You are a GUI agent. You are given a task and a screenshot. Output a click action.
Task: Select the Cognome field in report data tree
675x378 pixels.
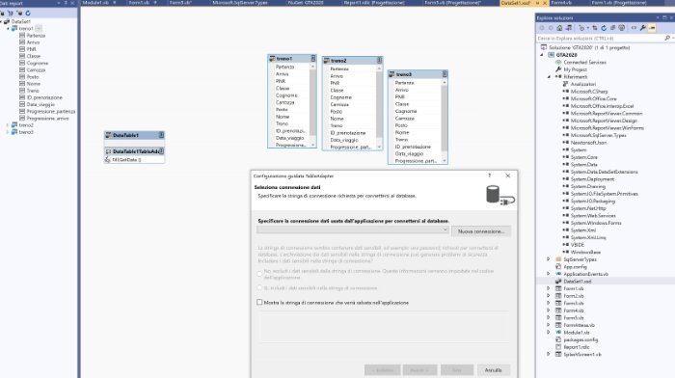coord(38,64)
